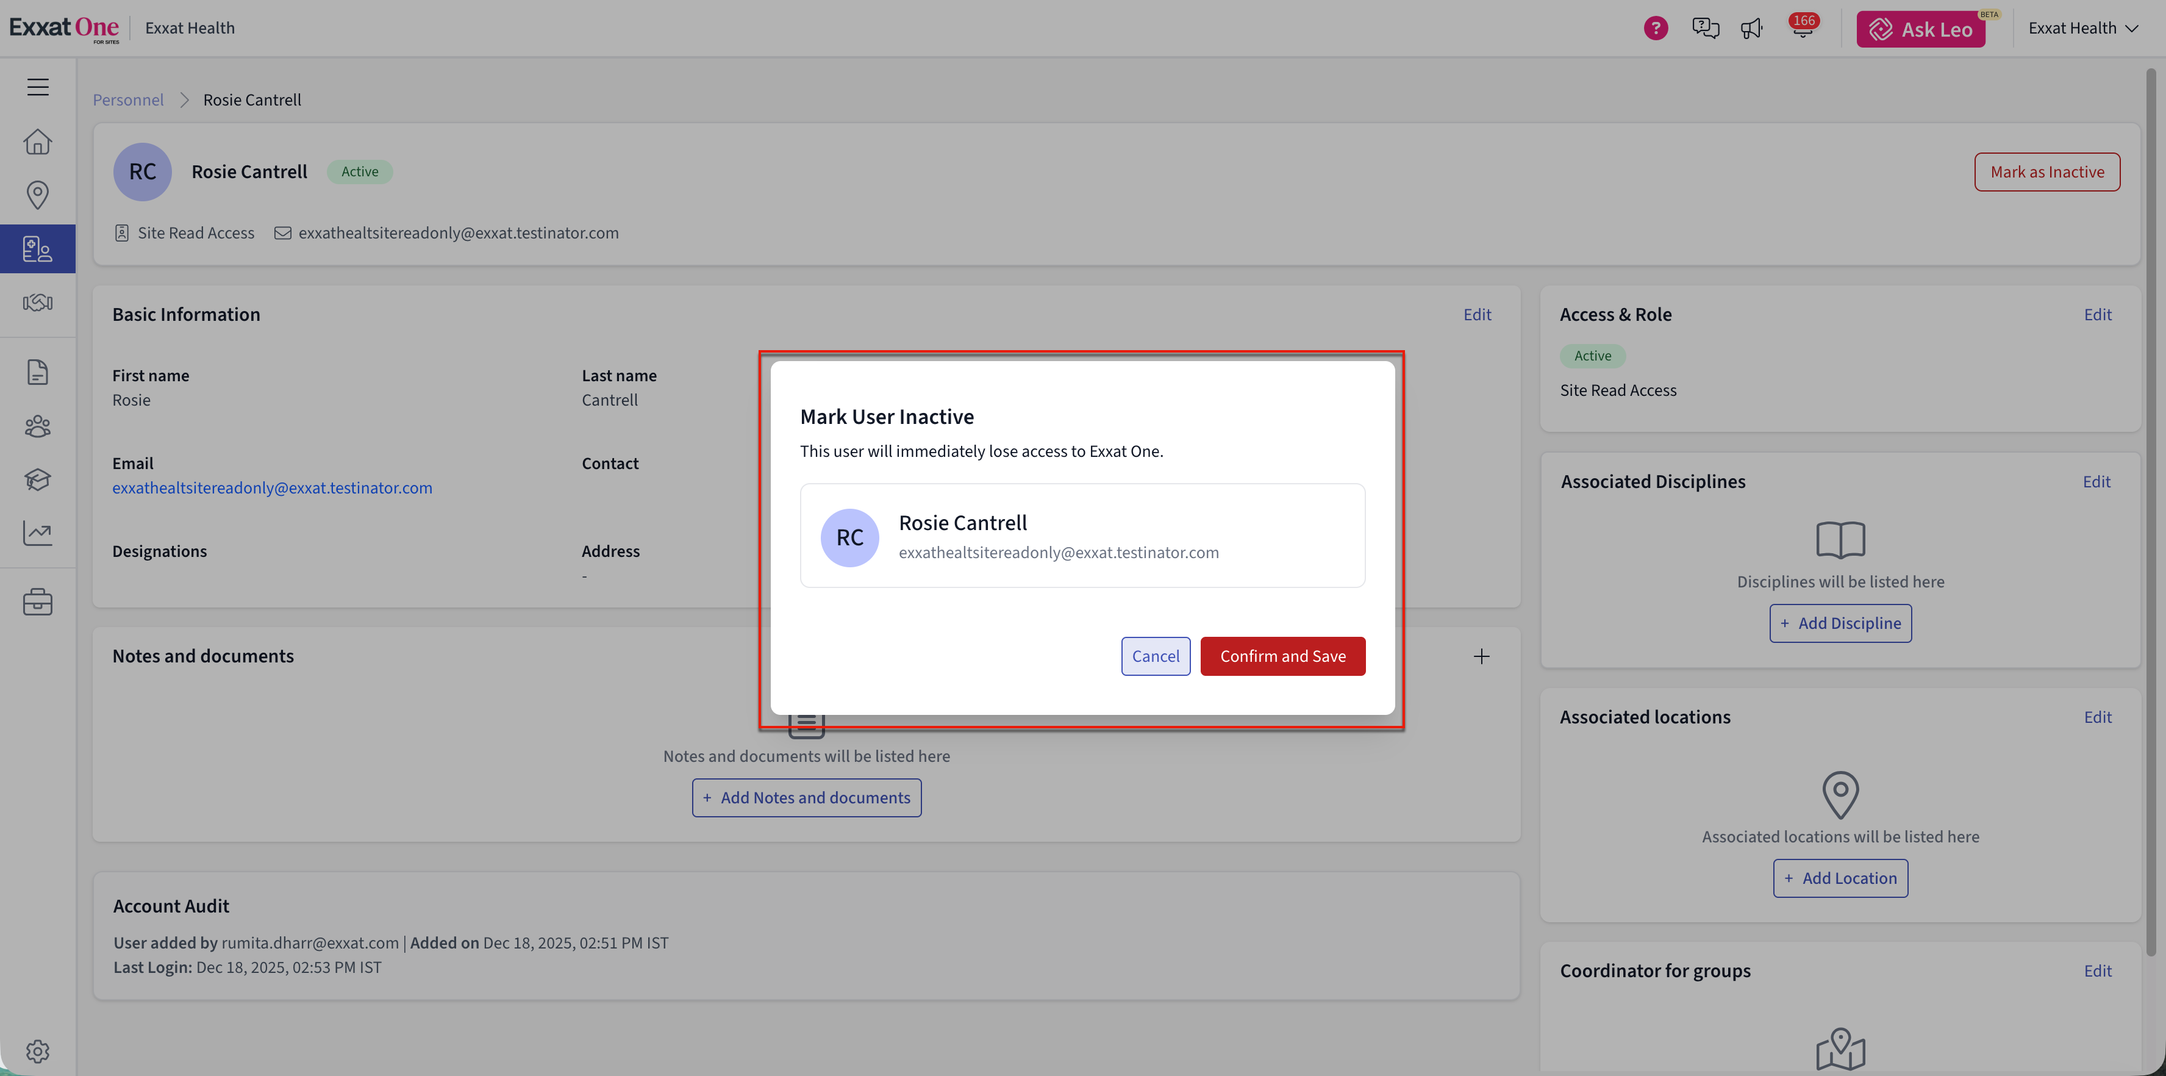The width and height of the screenshot is (2166, 1076).
Task: Open the handshake partnerships sidebar icon
Action: tap(38, 303)
